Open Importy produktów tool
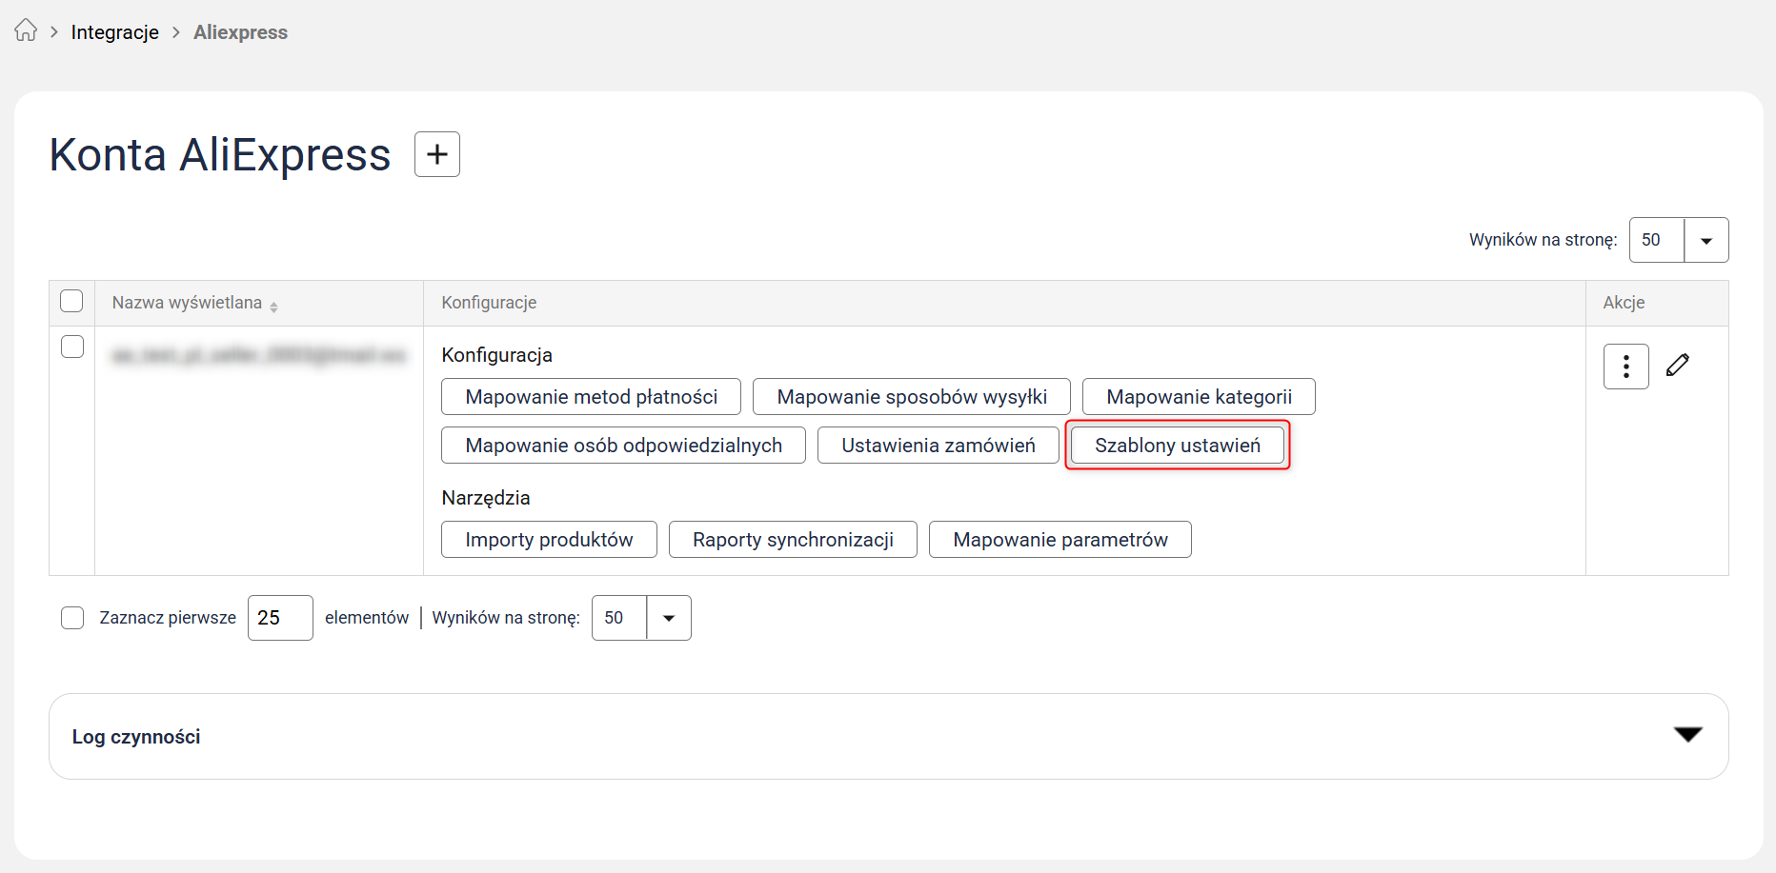Image resolution: width=1776 pixels, height=873 pixels. 549,540
